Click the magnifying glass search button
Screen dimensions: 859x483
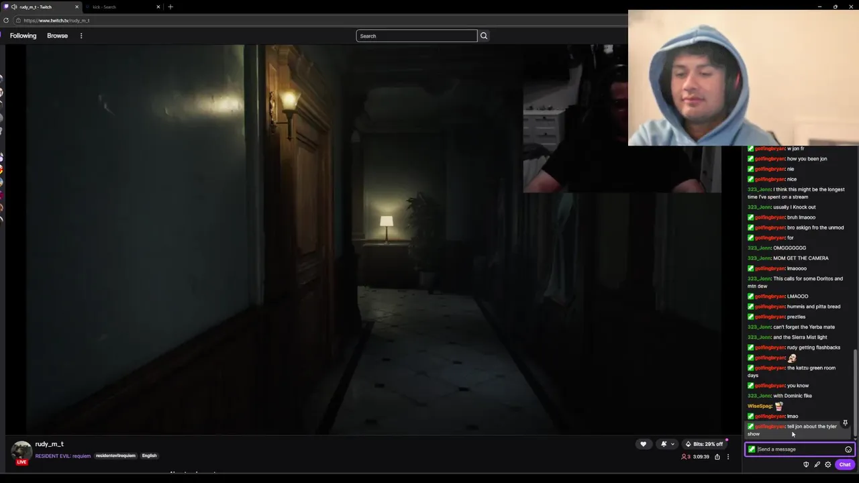tap(483, 36)
